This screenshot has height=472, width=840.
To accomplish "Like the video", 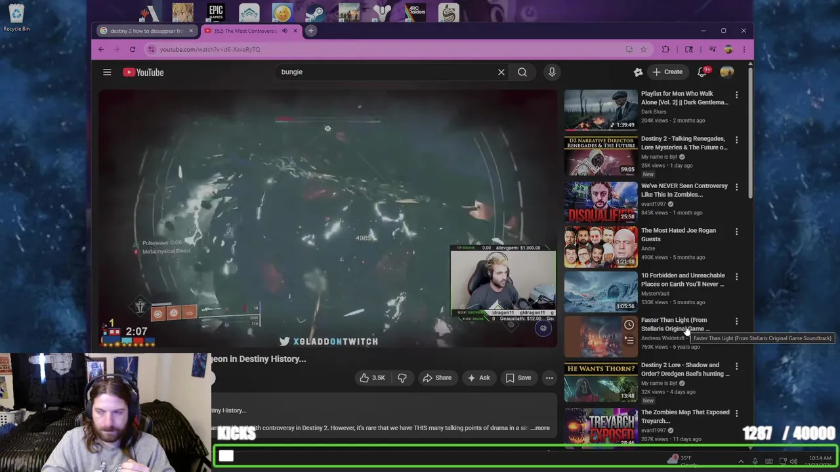I will point(371,378).
